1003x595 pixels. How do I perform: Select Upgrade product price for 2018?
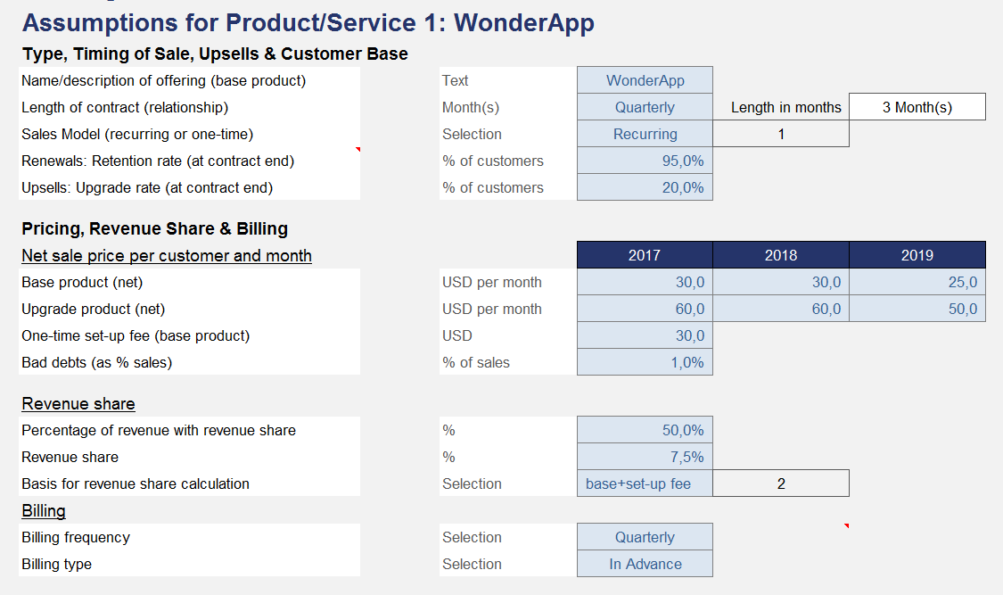click(781, 309)
